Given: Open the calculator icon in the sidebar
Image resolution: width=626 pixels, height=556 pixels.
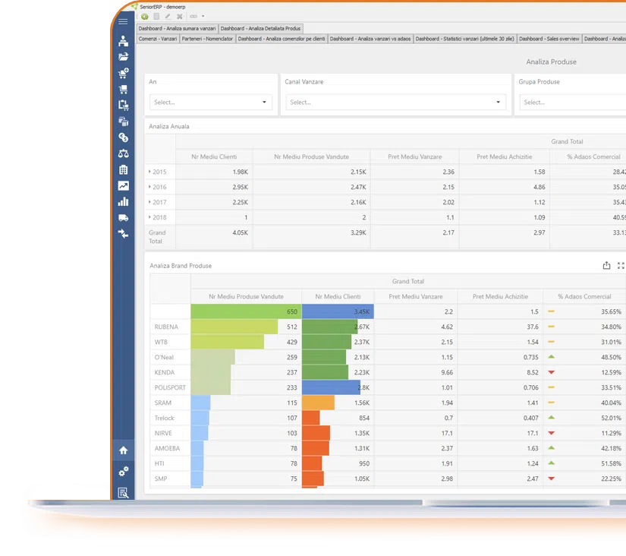Looking at the screenshot, I should (123, 169).
